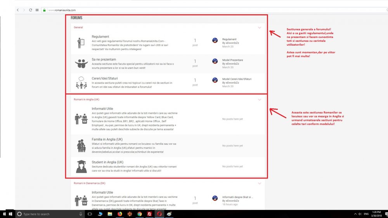This screenshot has height=218, width=388.
Task: Click the Student in Anglia graduate icon
Action: (81, 166)
